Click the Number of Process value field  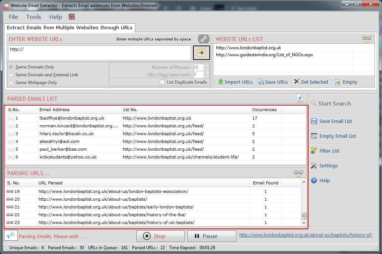point(198,67)
